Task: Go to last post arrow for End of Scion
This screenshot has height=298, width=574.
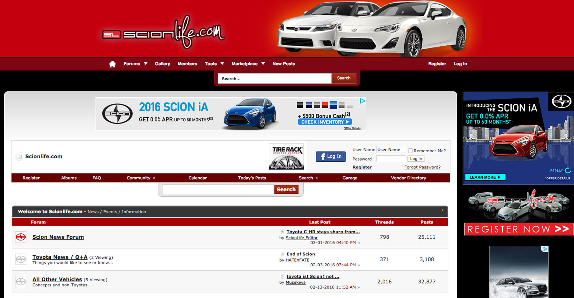Action: tap(359, 265)
